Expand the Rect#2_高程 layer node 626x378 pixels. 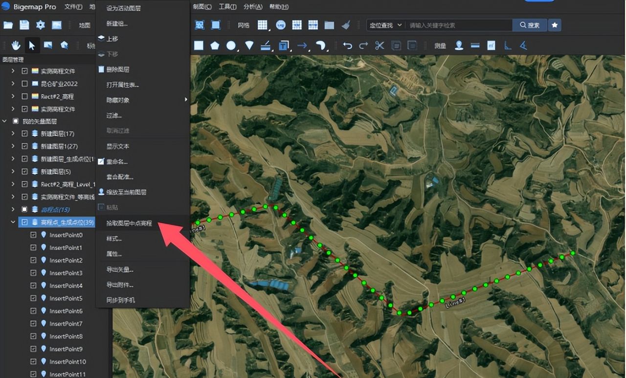[x=13, y=96]
